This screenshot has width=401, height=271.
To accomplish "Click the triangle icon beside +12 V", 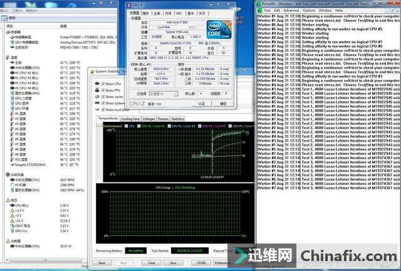I will (13, 221).
